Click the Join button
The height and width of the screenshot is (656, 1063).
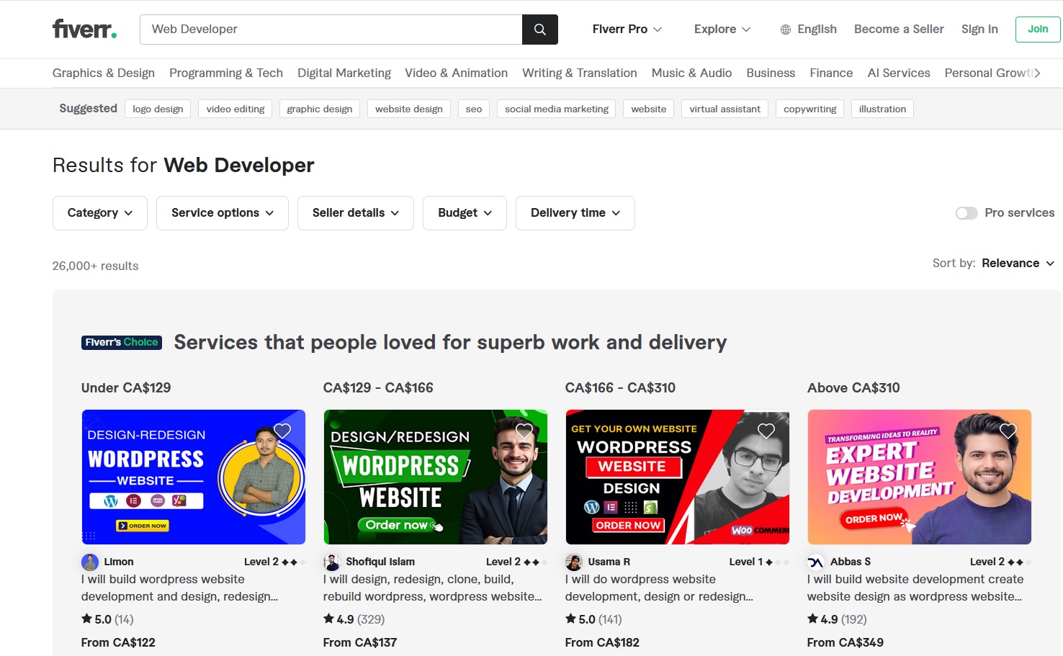click(x=1038, y=30)
